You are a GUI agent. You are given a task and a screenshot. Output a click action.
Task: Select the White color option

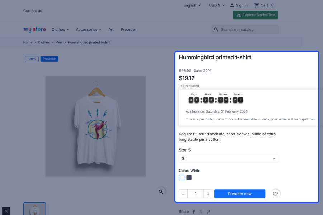point(182,177)
